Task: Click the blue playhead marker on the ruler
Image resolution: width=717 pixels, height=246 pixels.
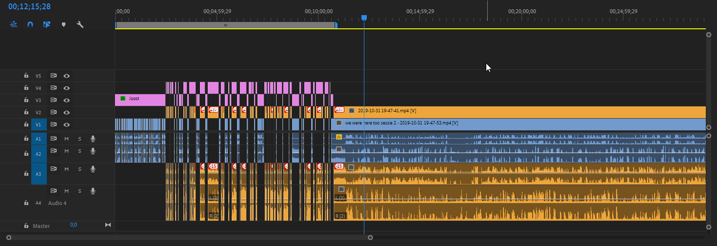Action: [x=364, y=18]
